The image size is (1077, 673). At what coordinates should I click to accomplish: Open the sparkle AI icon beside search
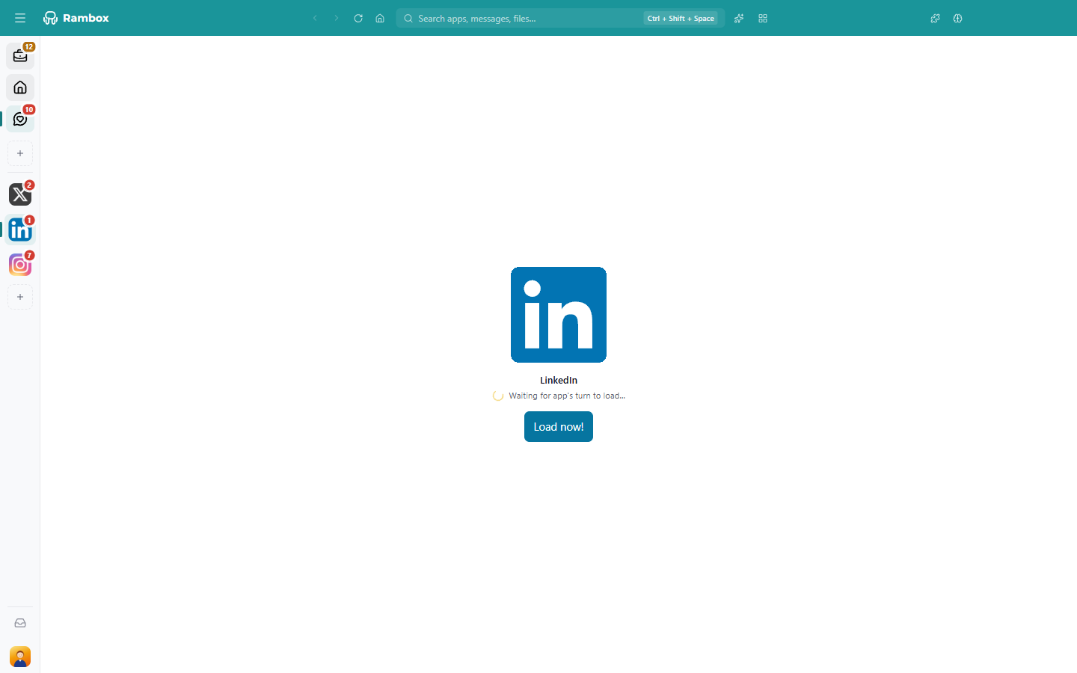[739, 18]
